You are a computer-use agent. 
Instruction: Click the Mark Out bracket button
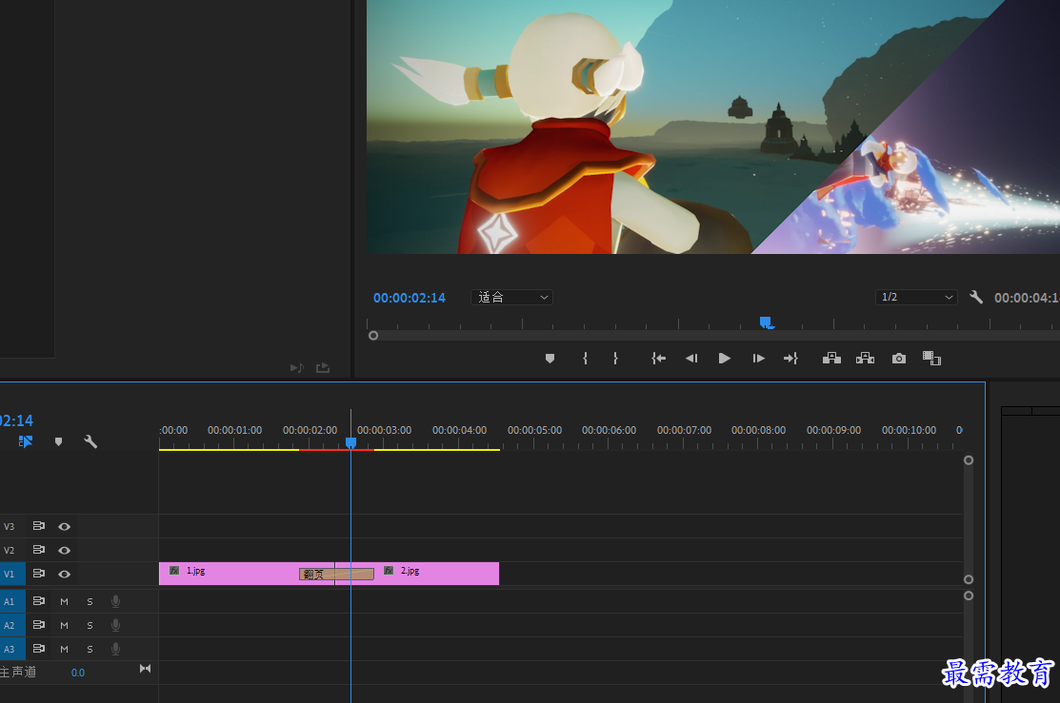click(x=615, y=359)
